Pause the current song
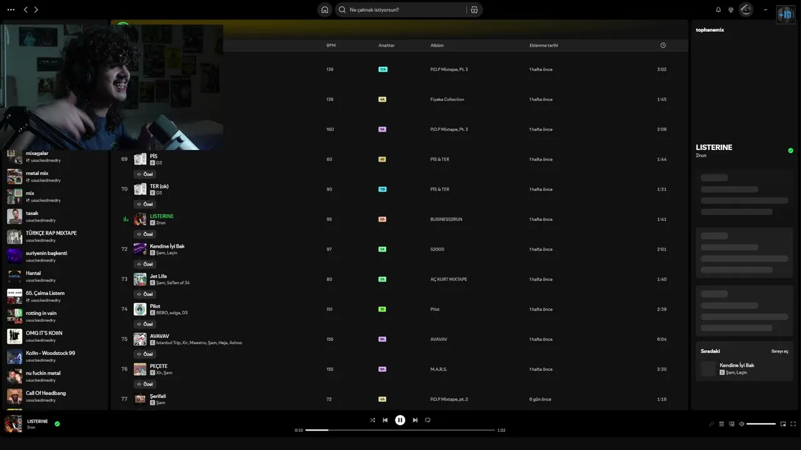This screenshot has height=450, width=801. coord(400,420)
